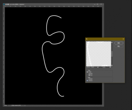Click the preview's horizontal scrollbar thumb
This screenshot has width=132, height=110.
pyautogui.click(x=104, y=67)
